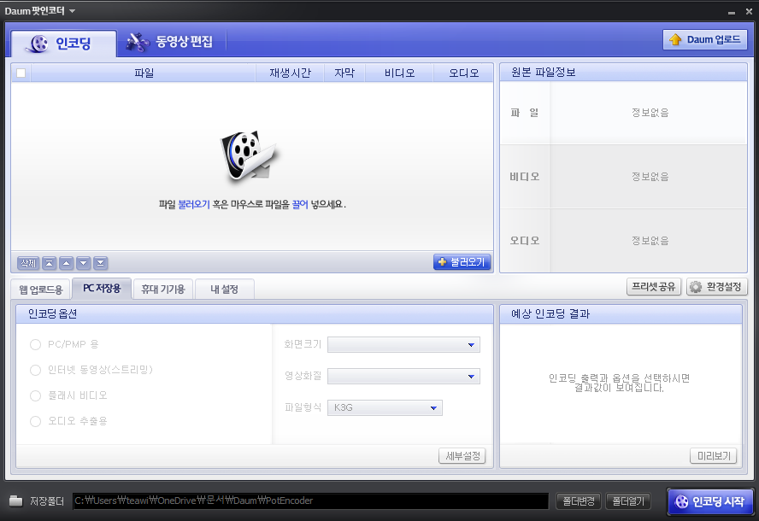Select the 휴대 기기용 tab
Viewport: 759px width, 521px height.
pyautogui.click(x=163, y=290)
